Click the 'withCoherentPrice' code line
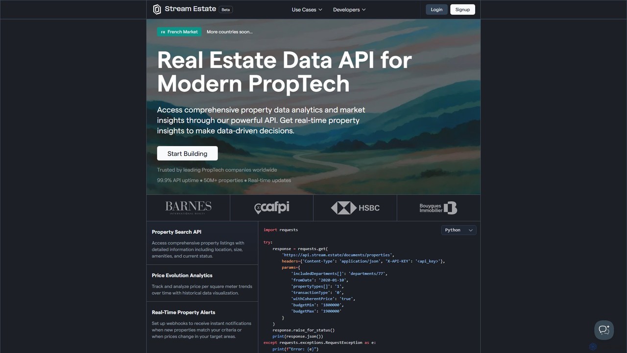 tap(323, 299)
